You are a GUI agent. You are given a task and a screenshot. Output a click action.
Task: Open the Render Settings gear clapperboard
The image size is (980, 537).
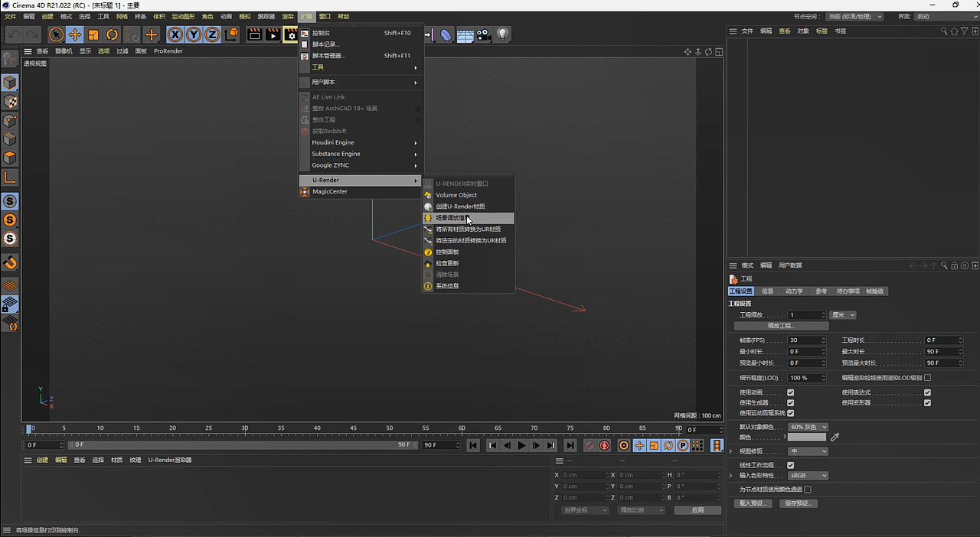[x=291, y=34]
